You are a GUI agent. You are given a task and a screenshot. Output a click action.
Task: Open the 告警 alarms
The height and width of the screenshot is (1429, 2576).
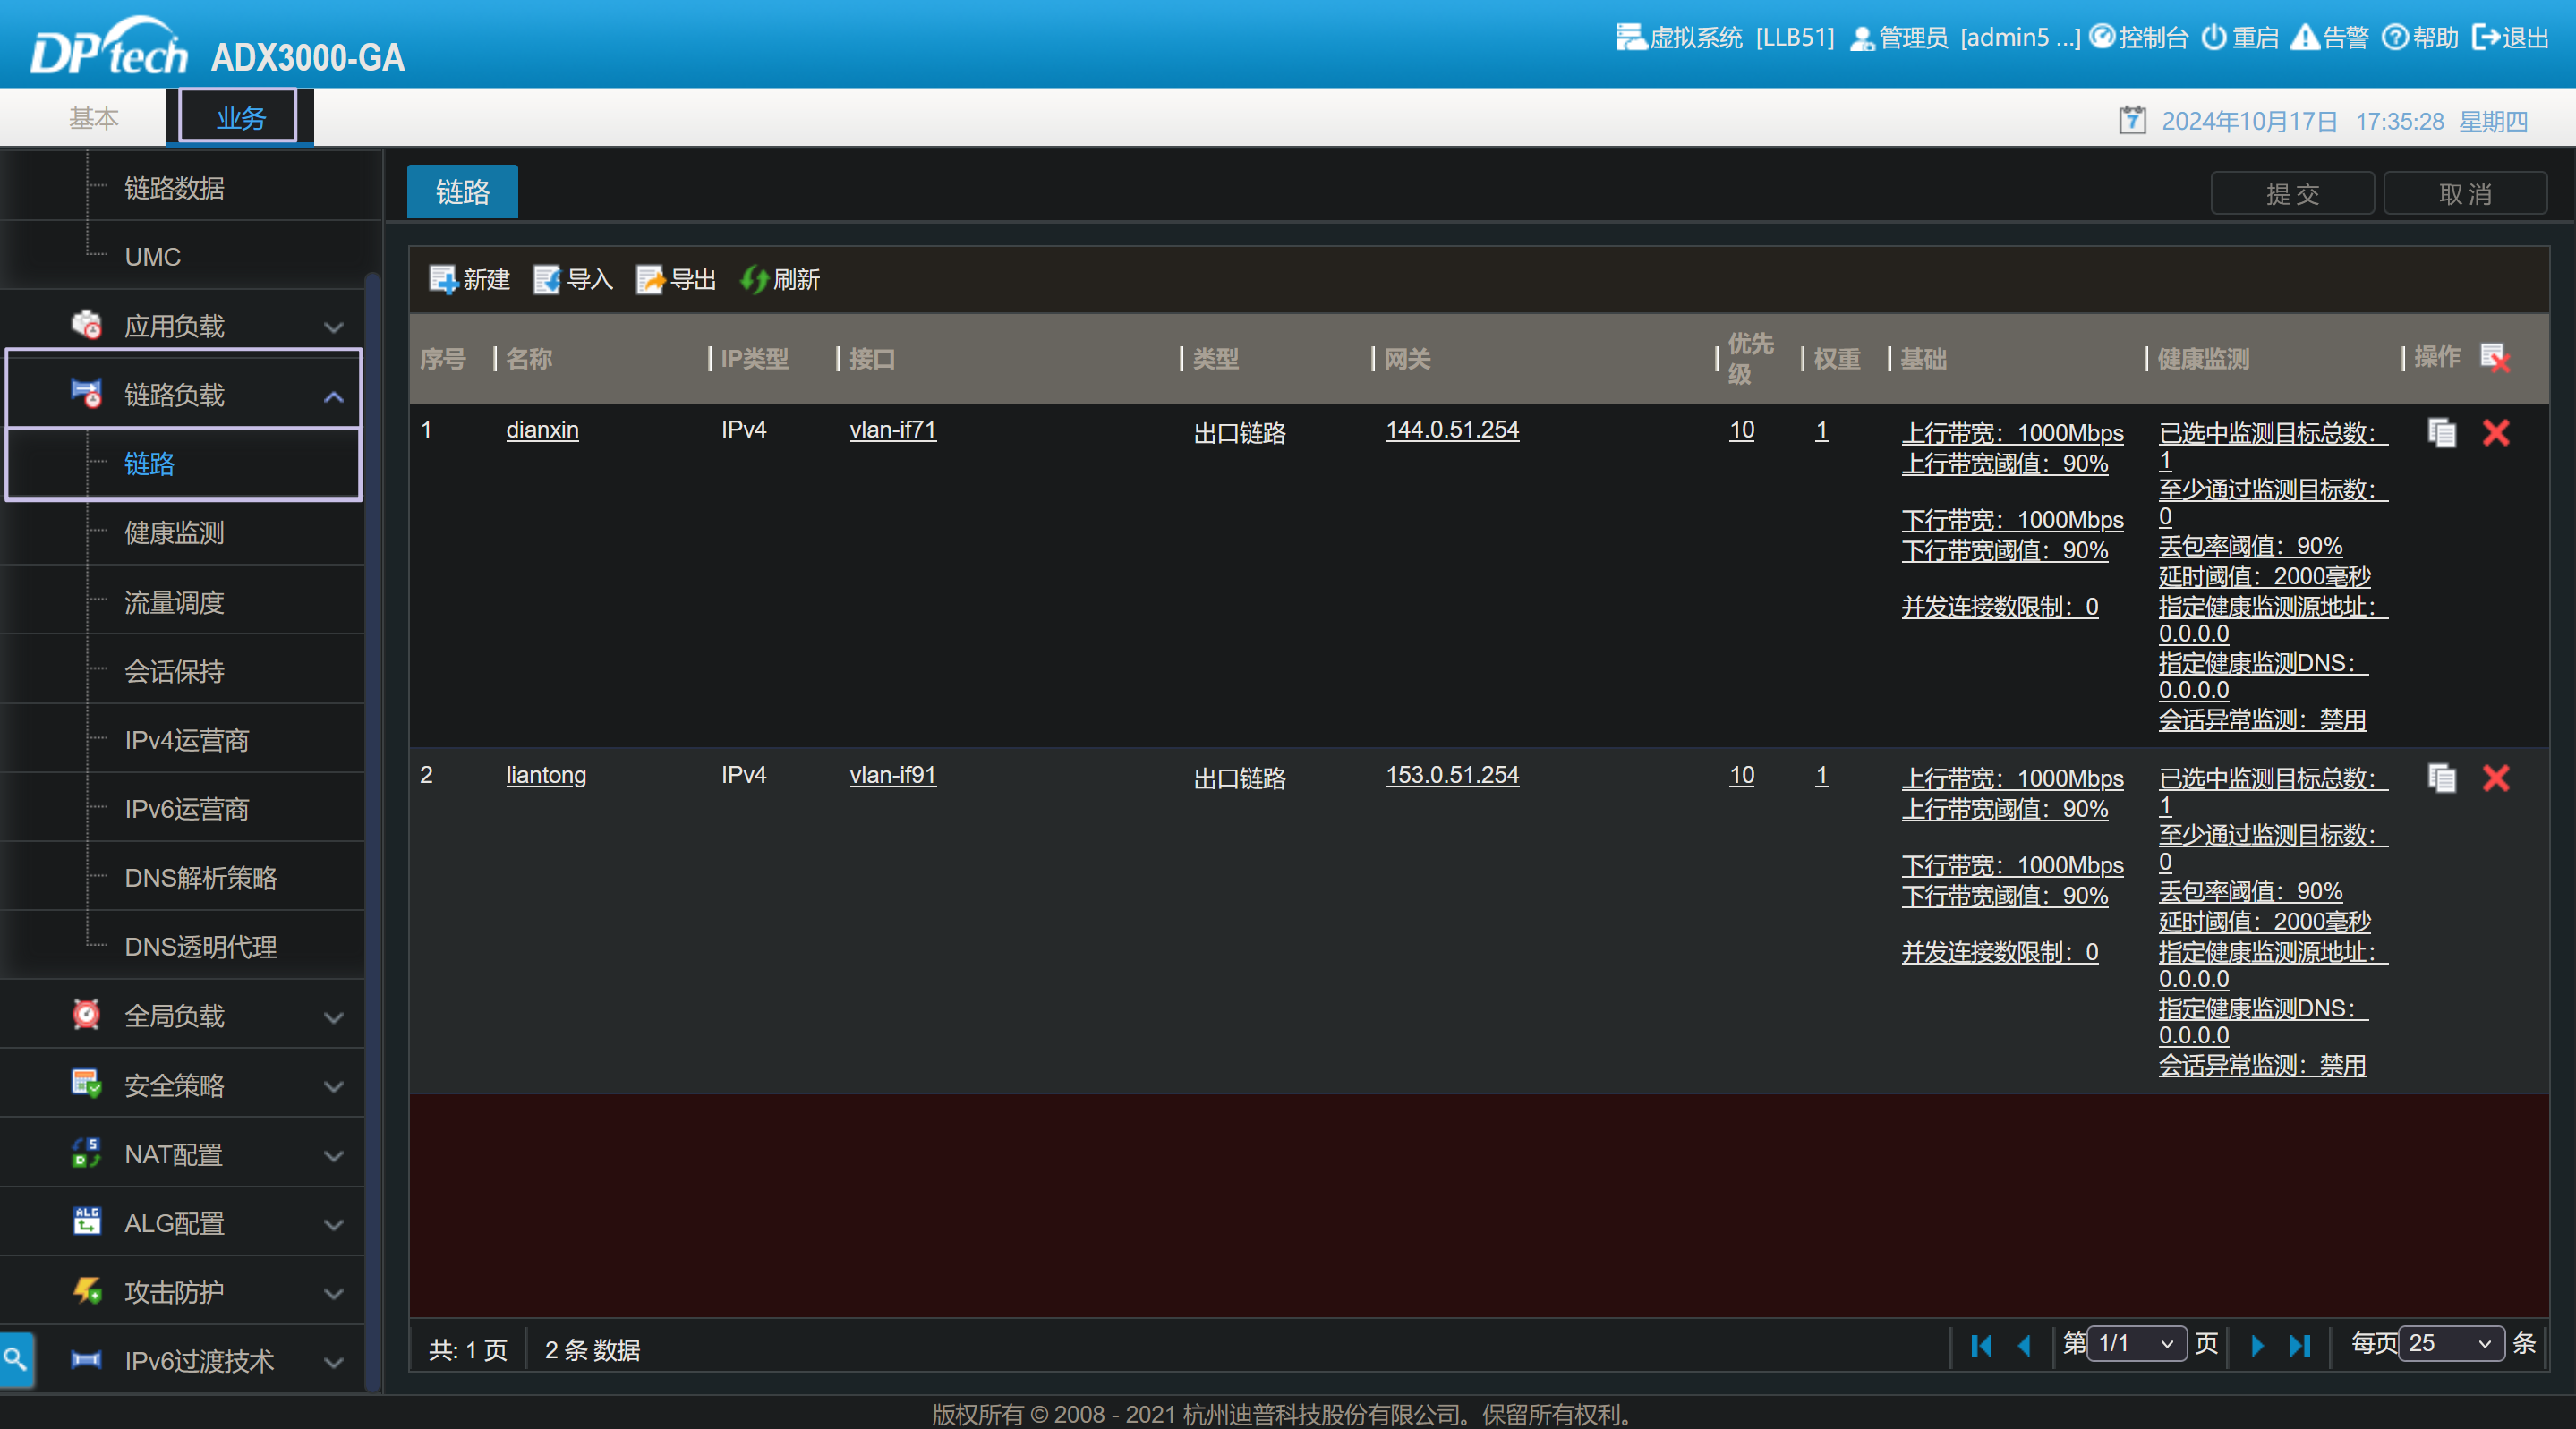[x=2330, y=37]
